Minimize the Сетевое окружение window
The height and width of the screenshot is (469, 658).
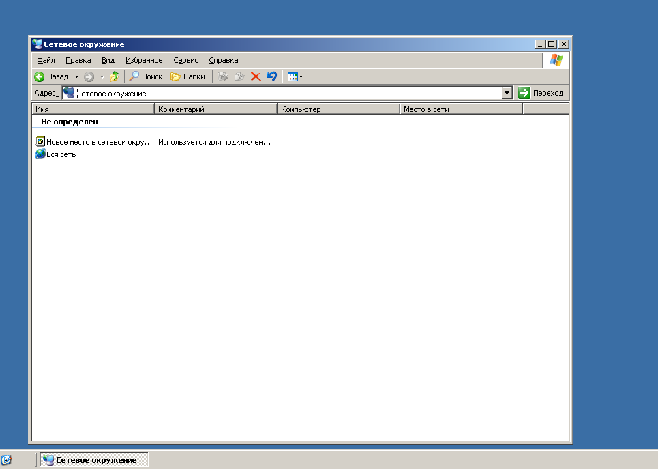540,44
